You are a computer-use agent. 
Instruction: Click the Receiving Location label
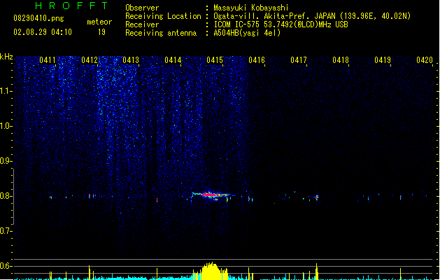point(163,16)
